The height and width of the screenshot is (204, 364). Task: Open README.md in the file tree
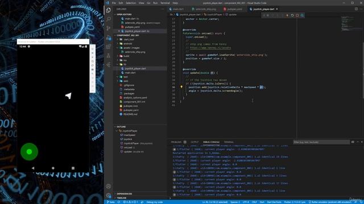(x=130, y=114)
